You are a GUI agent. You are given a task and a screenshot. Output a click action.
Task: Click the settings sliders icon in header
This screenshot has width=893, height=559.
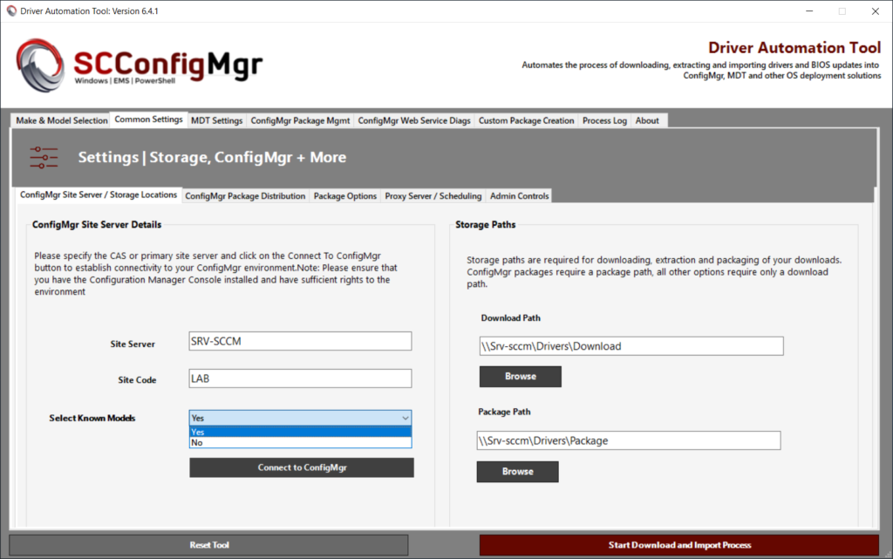[x=44, y=158]
